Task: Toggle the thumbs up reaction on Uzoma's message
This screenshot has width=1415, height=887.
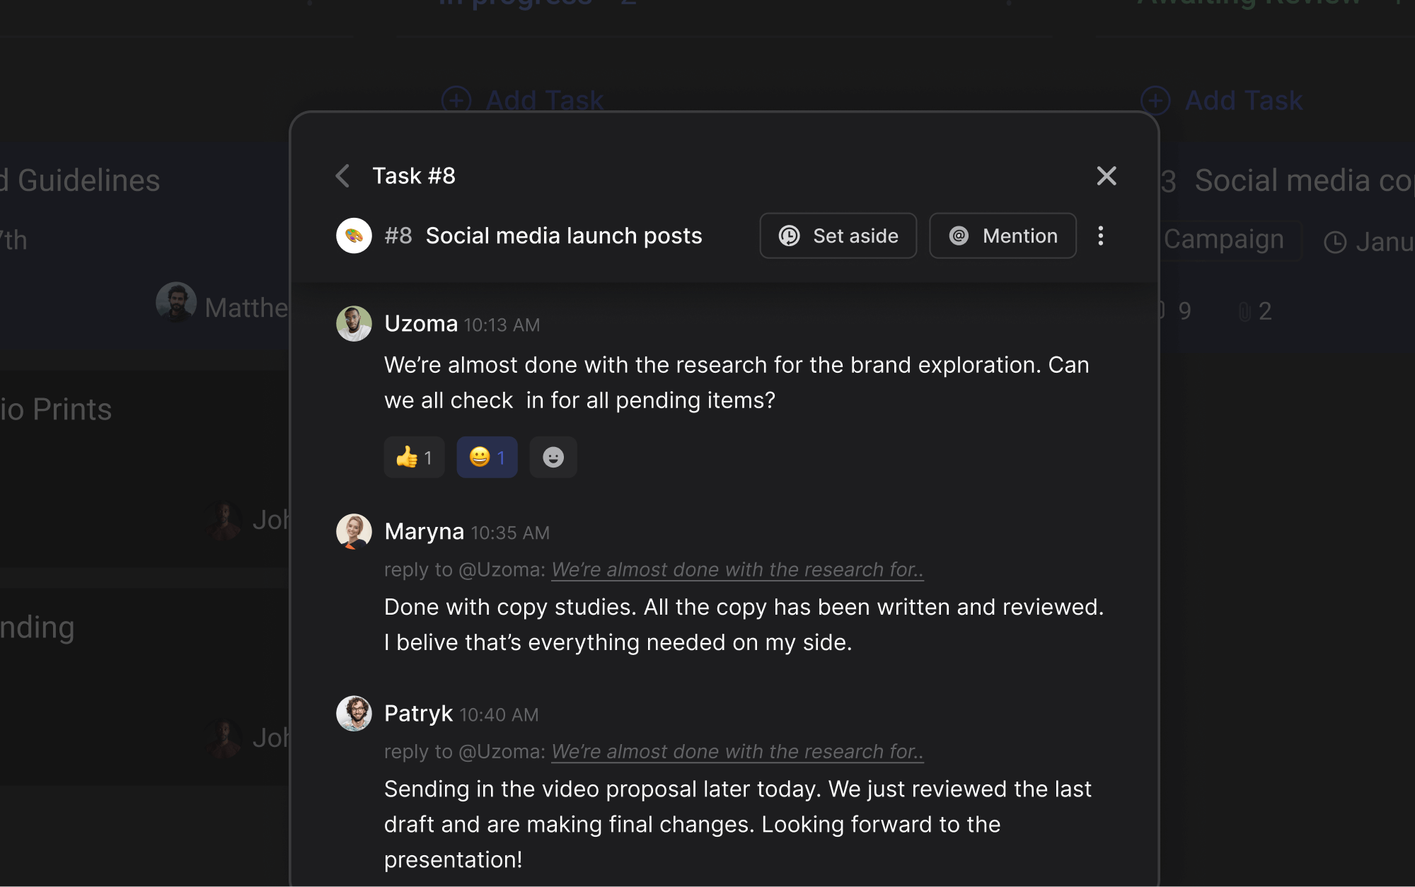Action: (x=414, y=457)
